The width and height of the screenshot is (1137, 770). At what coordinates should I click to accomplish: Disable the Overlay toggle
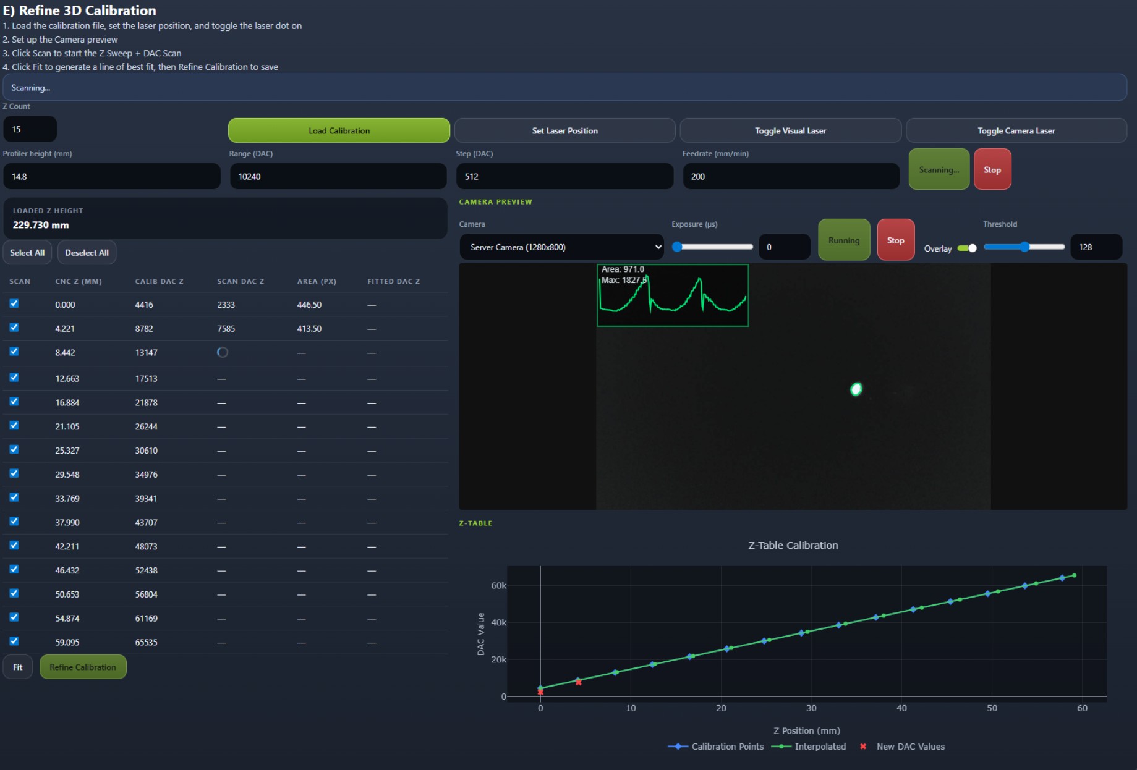pyautogui.click(x=966, y=248)
